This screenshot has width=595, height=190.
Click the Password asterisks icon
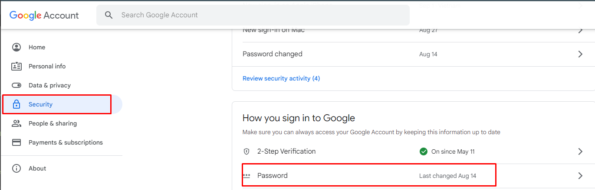click(x=247, y=176)
